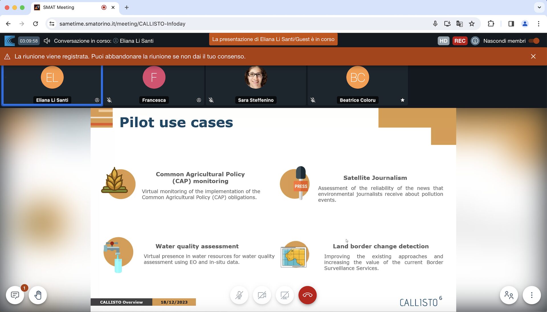Screen dimensions: 547x312
Task: Open the Chrome profile menu
Action: (x=525, y=24)
